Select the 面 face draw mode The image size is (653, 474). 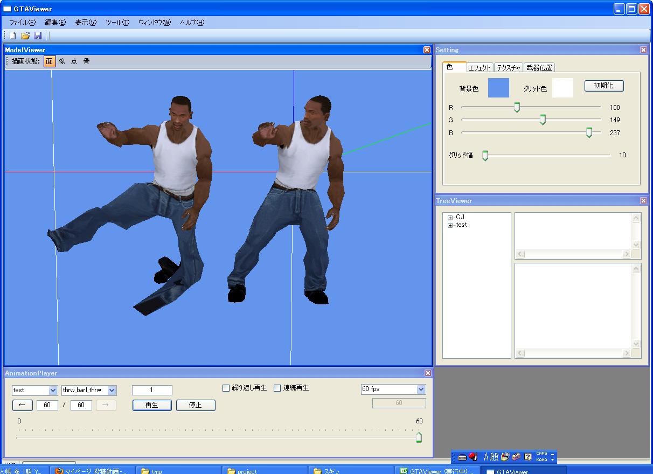point(49,61)
